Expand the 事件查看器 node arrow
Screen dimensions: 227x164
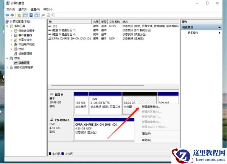pos(11,35)
